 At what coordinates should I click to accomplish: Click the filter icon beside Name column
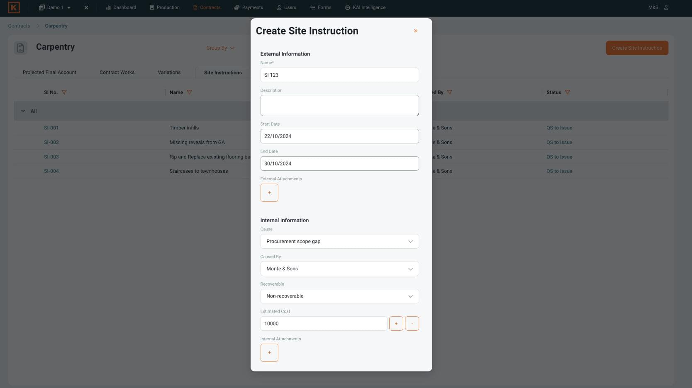pos(189,92)
